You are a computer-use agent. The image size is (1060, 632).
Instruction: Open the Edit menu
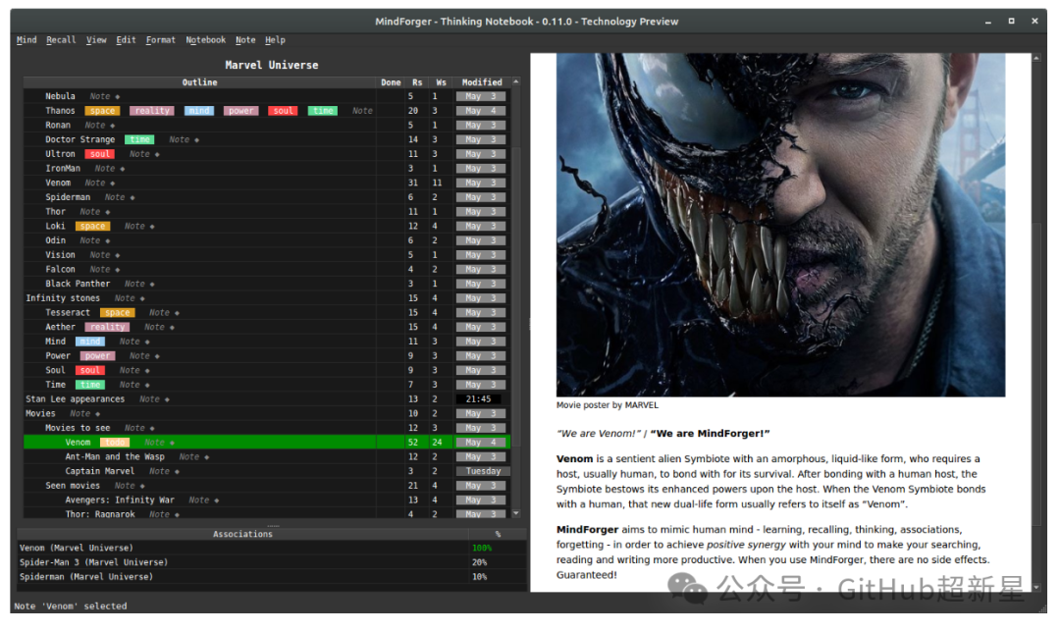point(126,40)
